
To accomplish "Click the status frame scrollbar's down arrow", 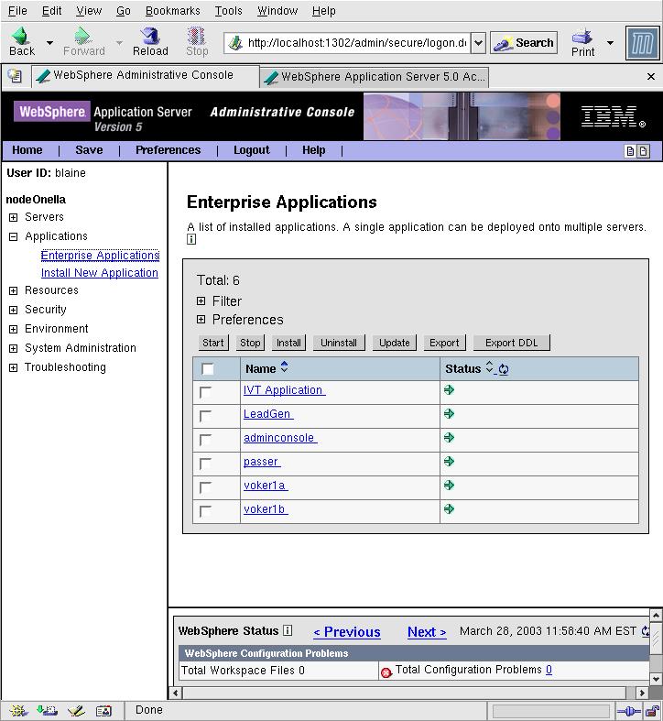I will coord(656,679).
